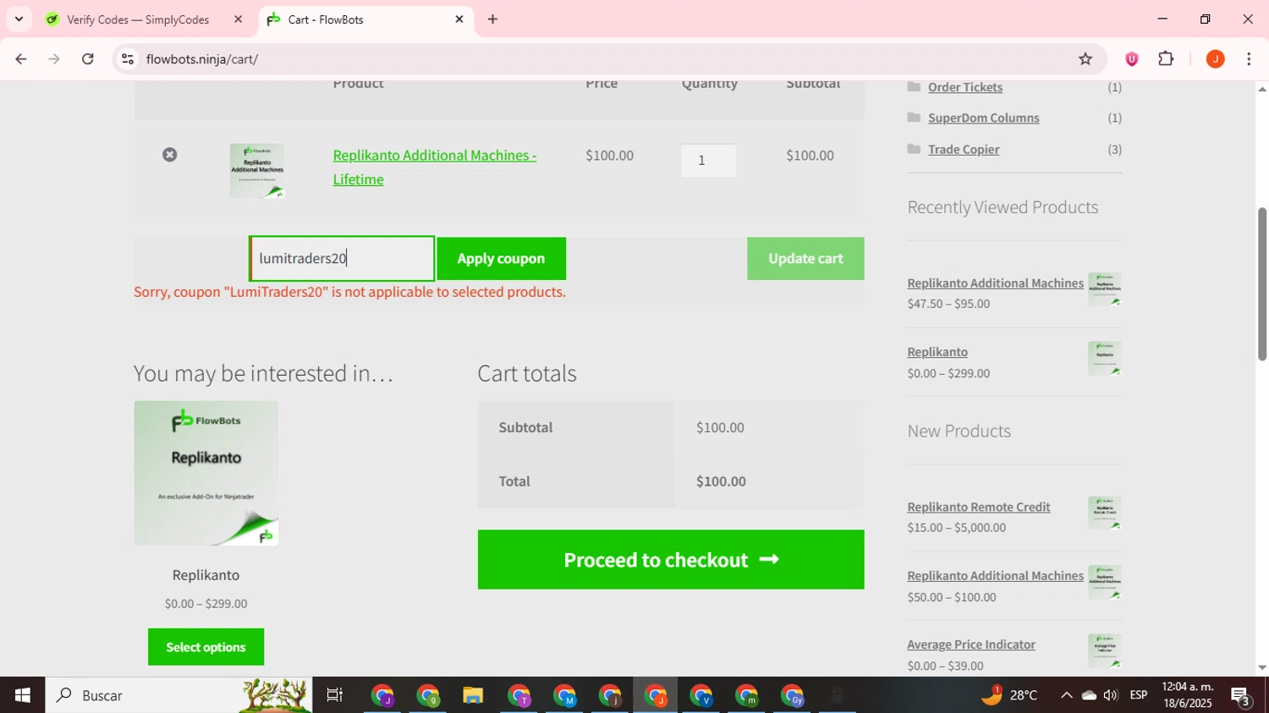Click the quantity field showing 1
Viewport: 1269px width, 713px height.
pyautogui.click(x=709, y=161)
